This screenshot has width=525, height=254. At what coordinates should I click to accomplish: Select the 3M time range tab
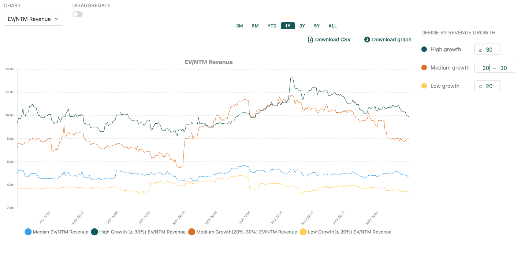click(239, 26)
